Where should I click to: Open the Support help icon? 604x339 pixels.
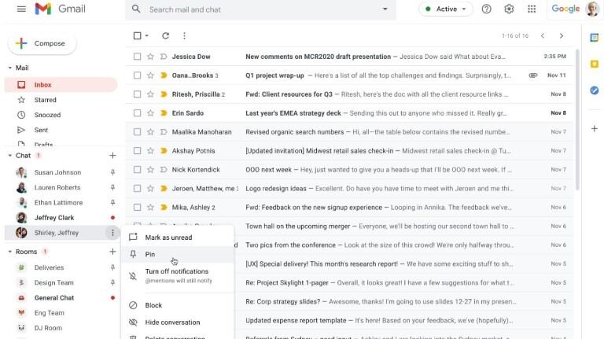487,9
